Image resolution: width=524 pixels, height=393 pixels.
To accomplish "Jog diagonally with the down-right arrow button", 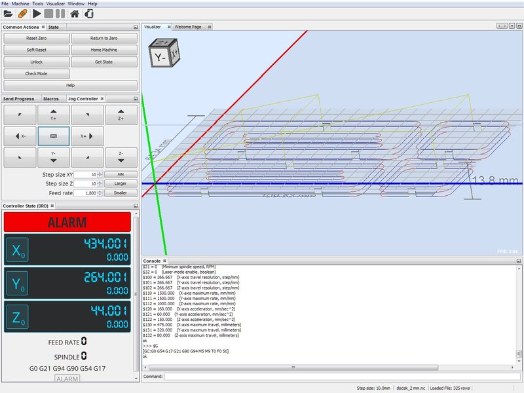I will coord(87,157).
